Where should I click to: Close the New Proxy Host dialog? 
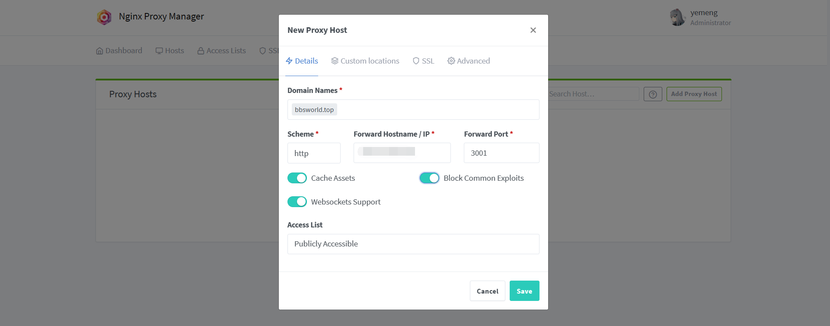click(533, 30)
